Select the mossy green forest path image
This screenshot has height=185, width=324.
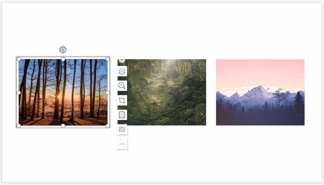point(162,92)
